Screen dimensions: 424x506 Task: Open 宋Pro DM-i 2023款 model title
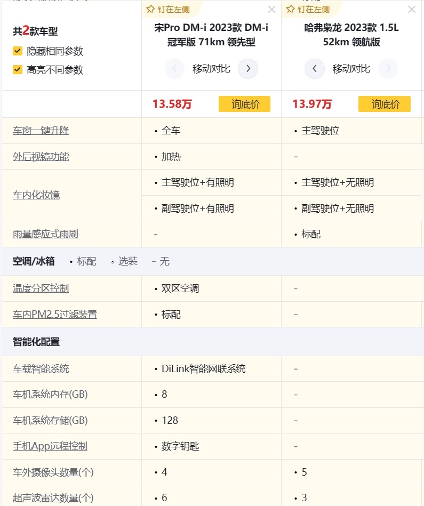[x=211, y=35]
